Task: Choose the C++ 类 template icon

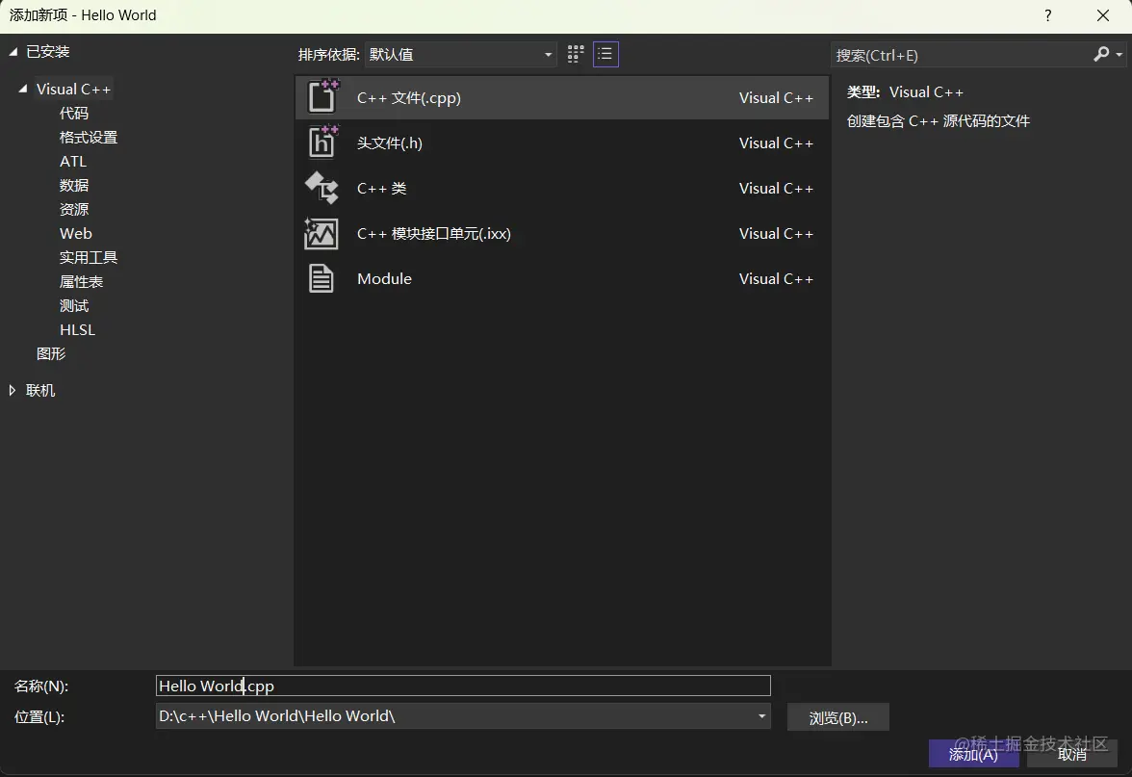Action: tap(322, 188)
